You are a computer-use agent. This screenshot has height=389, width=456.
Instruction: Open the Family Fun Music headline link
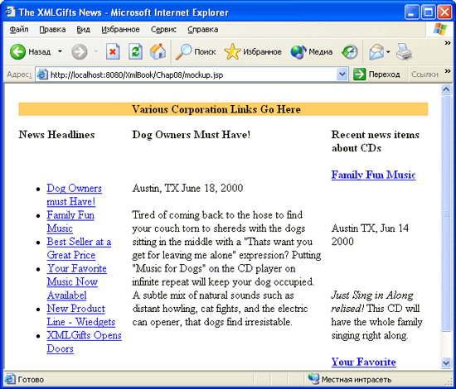click(x=70, y=222)
